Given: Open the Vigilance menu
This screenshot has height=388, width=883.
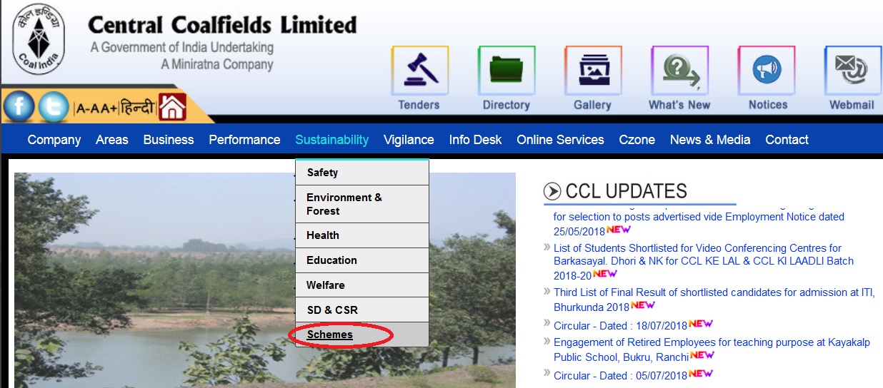Looking at the screenshot, I should point(409,140).
